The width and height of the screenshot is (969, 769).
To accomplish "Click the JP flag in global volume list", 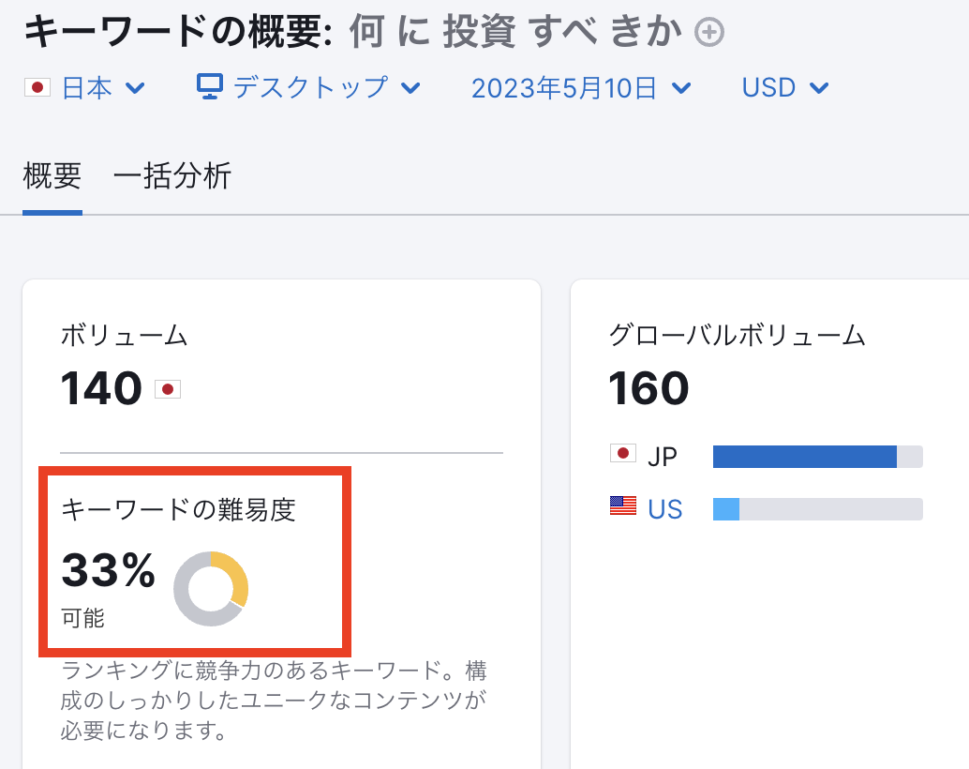I will (x=623, y=454).
